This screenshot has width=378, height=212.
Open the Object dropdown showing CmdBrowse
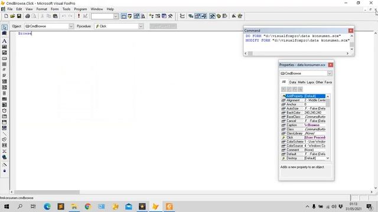[71, 26]
